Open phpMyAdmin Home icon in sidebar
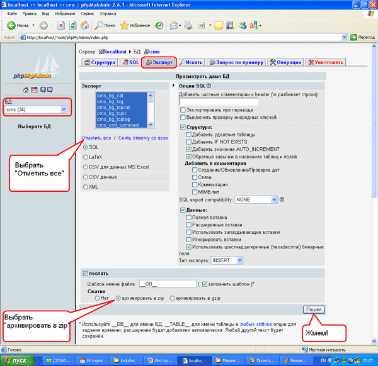Image resolution: width=378 pixels, height=366 pixels. (26, 90)
